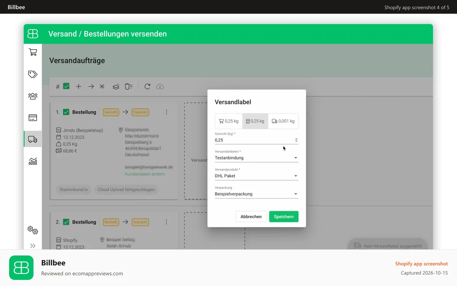Click the right arrow icon in the toolbar
The width and height of the screenshot is (457, 286).
click(x=91, y=87)
